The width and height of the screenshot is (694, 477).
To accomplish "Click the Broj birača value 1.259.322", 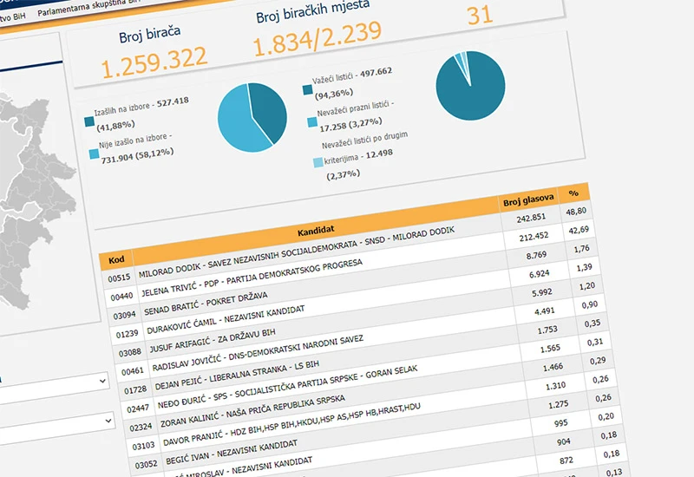I will point(154,62).
